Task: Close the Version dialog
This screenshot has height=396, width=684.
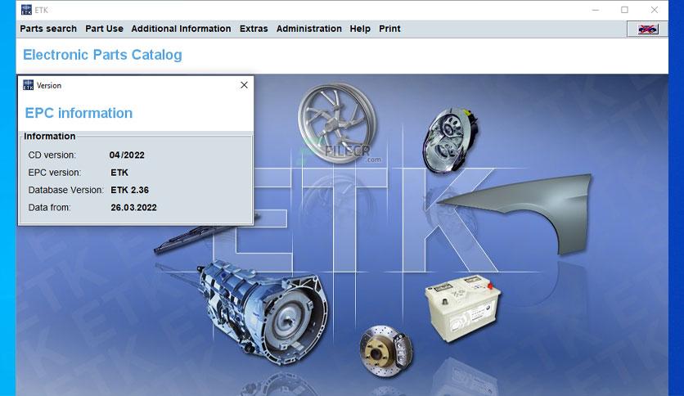Action: tap(245, 85)
